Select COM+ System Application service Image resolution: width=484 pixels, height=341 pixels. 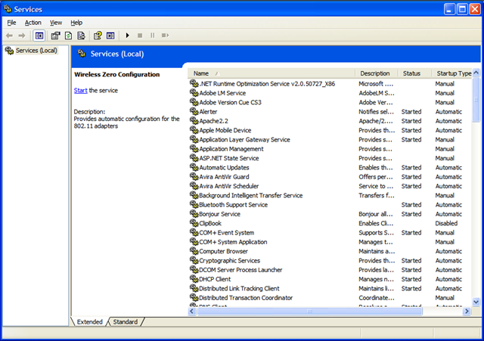point(330,242)
